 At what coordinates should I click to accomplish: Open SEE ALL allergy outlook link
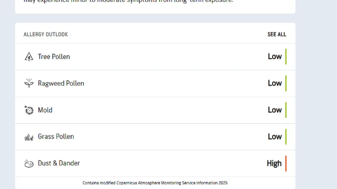[277, 34]
